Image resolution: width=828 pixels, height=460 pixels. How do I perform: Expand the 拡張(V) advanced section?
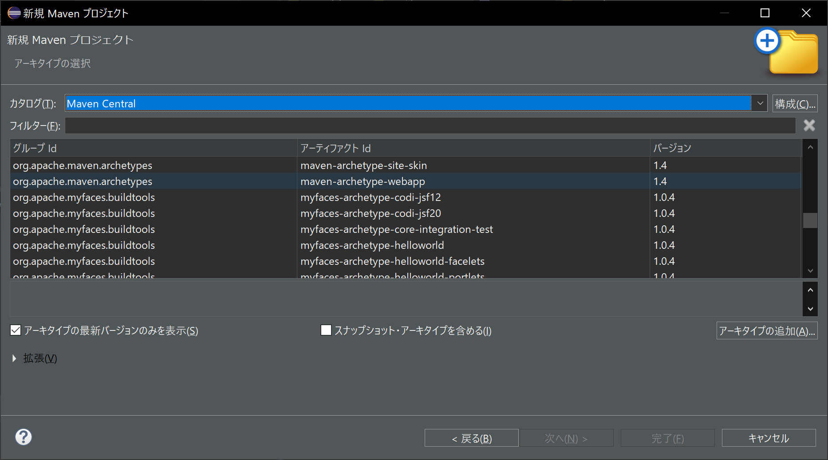coord(14,358)
